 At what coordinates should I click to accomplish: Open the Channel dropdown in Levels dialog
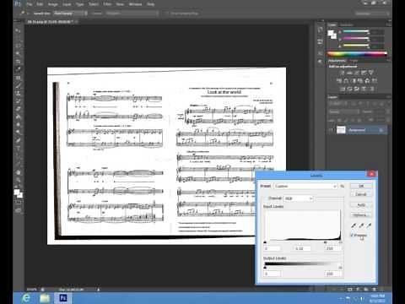coord(299,198)
